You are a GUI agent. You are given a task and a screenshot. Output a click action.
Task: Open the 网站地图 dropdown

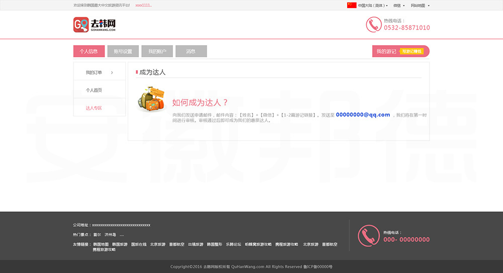[420, 6]
